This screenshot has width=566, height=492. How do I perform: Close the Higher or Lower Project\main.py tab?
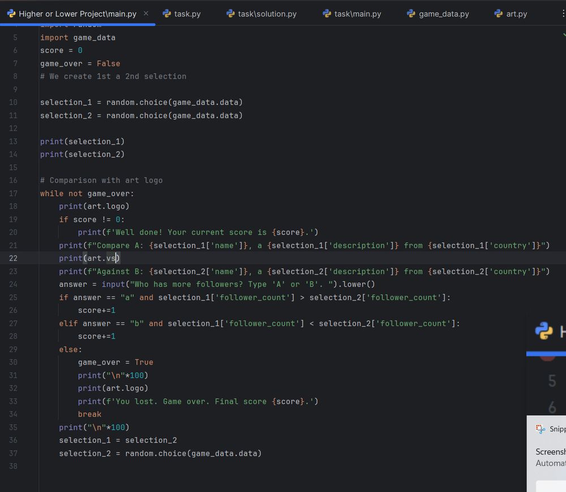click(x=146, y=14)
